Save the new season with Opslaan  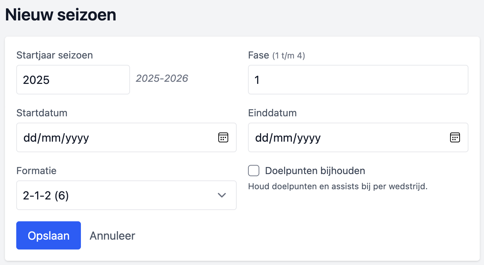tap(48, 235)
